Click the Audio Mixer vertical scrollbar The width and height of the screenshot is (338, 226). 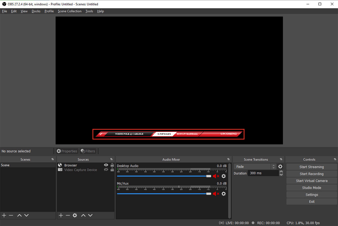click(x=229, y=190)
